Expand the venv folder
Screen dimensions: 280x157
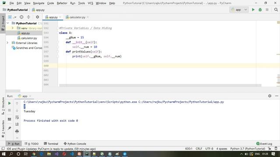pyautogui.click(x=13, y=28)
